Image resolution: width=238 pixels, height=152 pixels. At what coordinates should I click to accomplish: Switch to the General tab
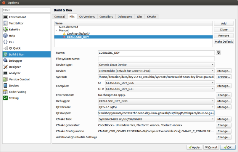(x=59, y=17)
